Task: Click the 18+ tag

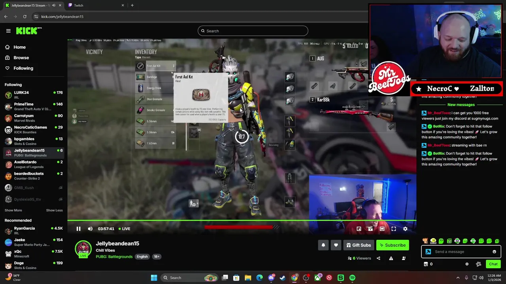Action: (157, 257)
